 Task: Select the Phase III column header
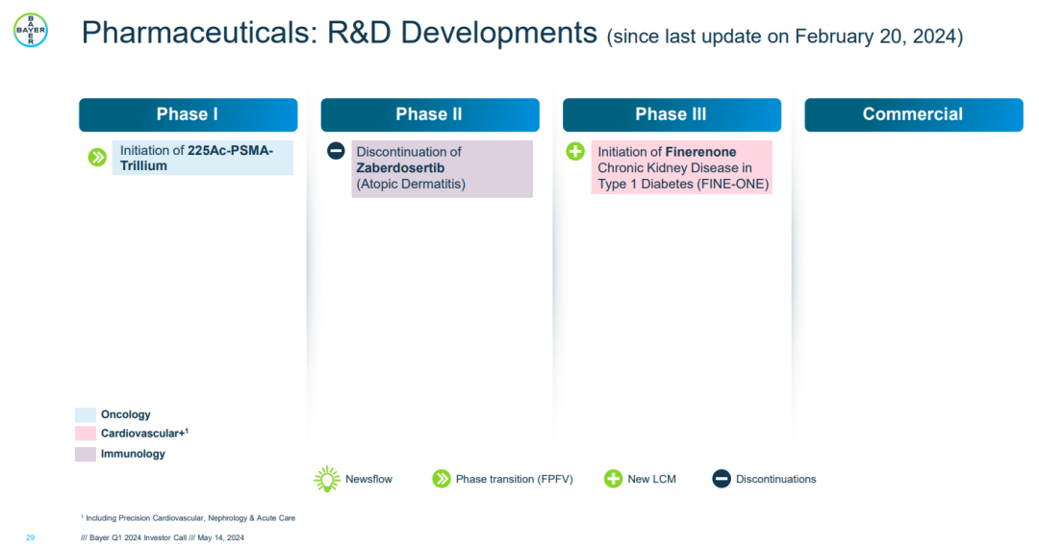[671, 114]
